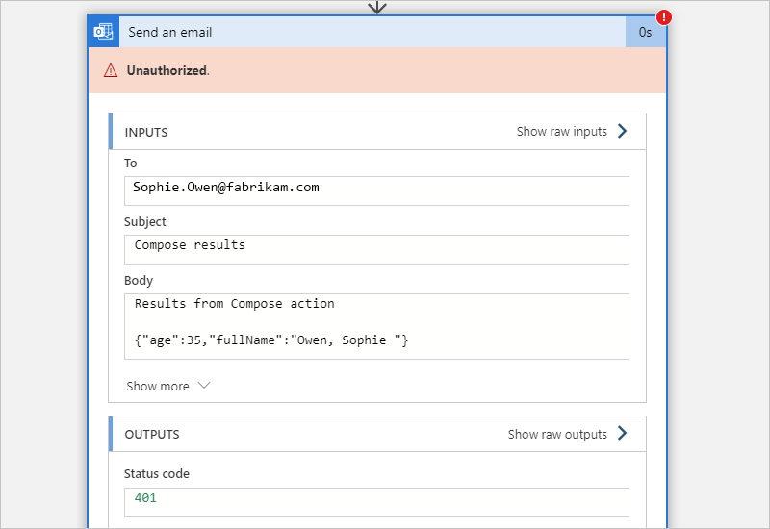Click the chevron beside Show raw outputs
770x529 pixels.
(x=623, y=434)
